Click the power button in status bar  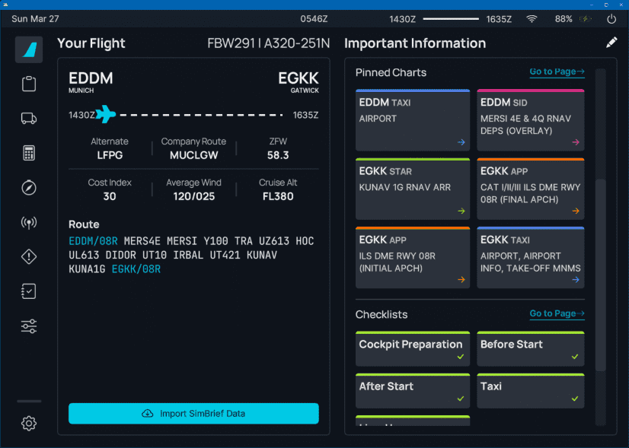(x=611, y=19)
